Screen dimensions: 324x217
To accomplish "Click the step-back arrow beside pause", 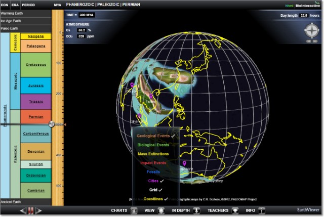I will pyautogui.click(x=22, y=210).
